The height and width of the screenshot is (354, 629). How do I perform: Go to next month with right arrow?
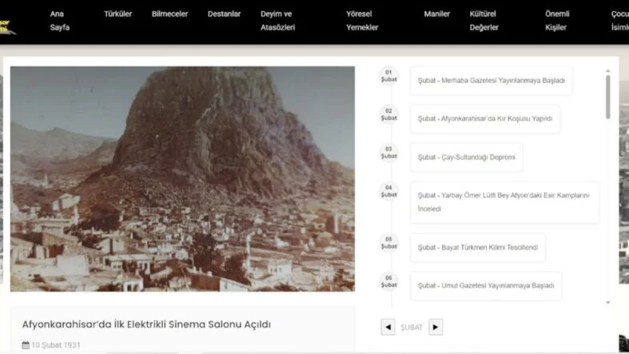click(436, 327)
